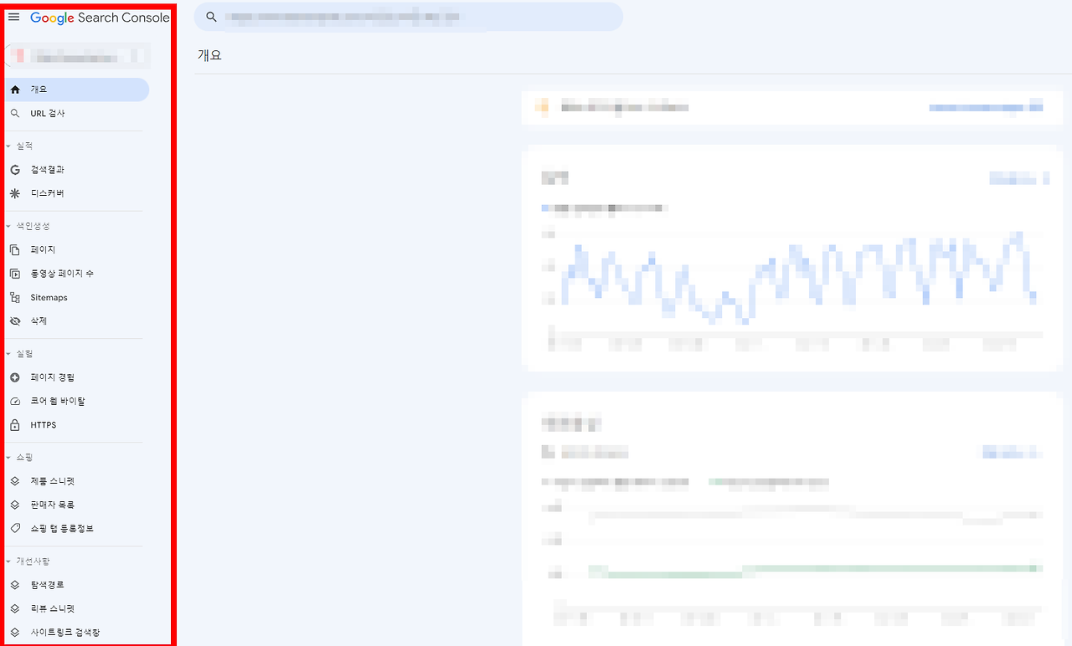The image size is (1072, 646).
Task: Collapse the 실적 section
Action: [x=8, y=146]
